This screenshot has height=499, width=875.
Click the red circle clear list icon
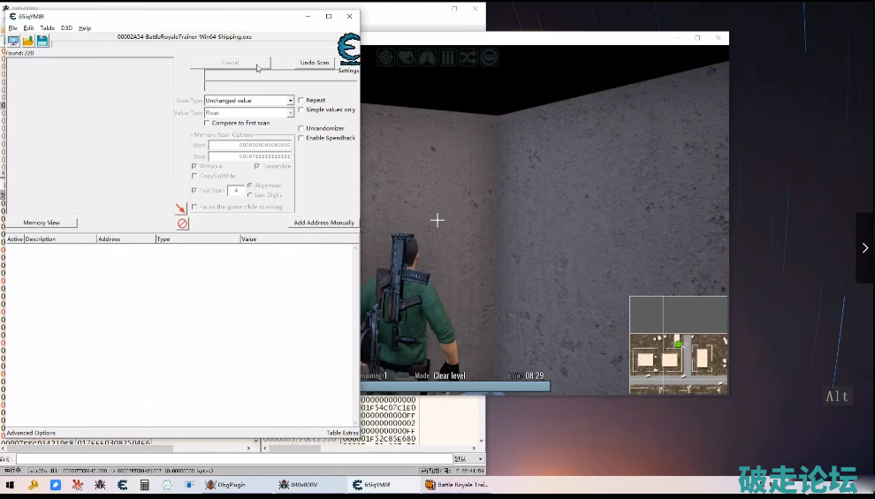coord(182,224)
